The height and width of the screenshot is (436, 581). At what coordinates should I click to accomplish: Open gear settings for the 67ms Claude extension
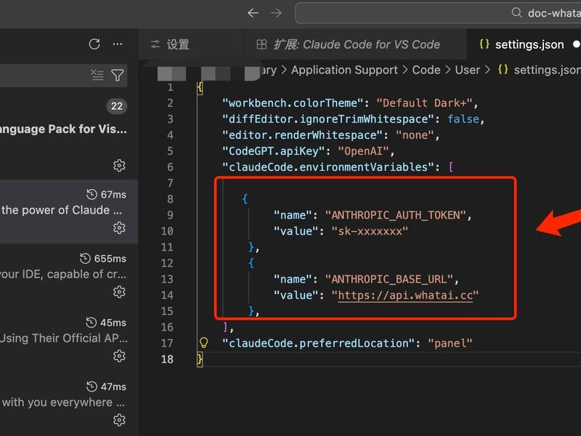(119, 227)
